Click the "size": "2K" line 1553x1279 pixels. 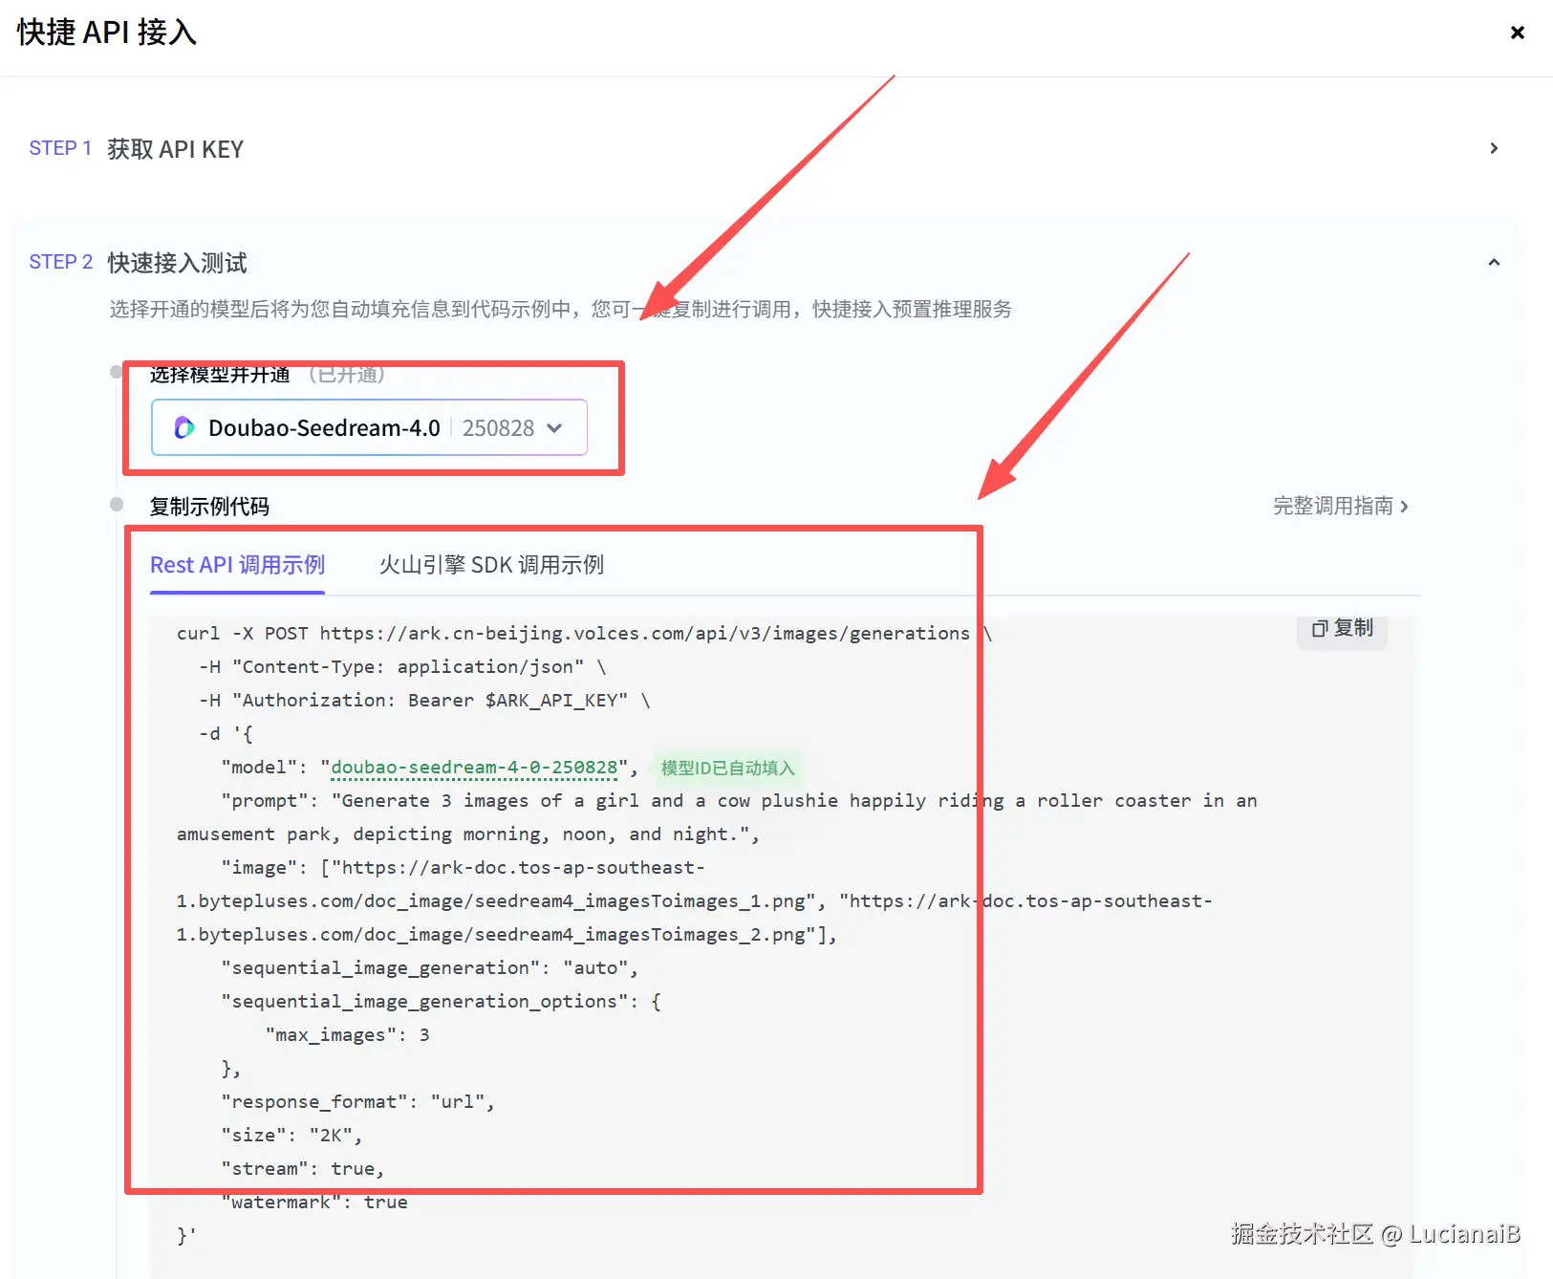point(292,1135)
